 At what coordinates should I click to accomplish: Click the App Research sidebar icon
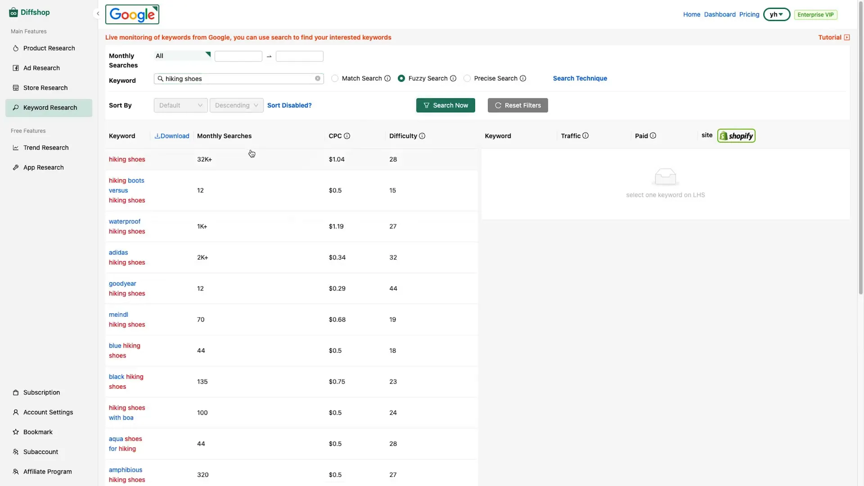point(15,167)
